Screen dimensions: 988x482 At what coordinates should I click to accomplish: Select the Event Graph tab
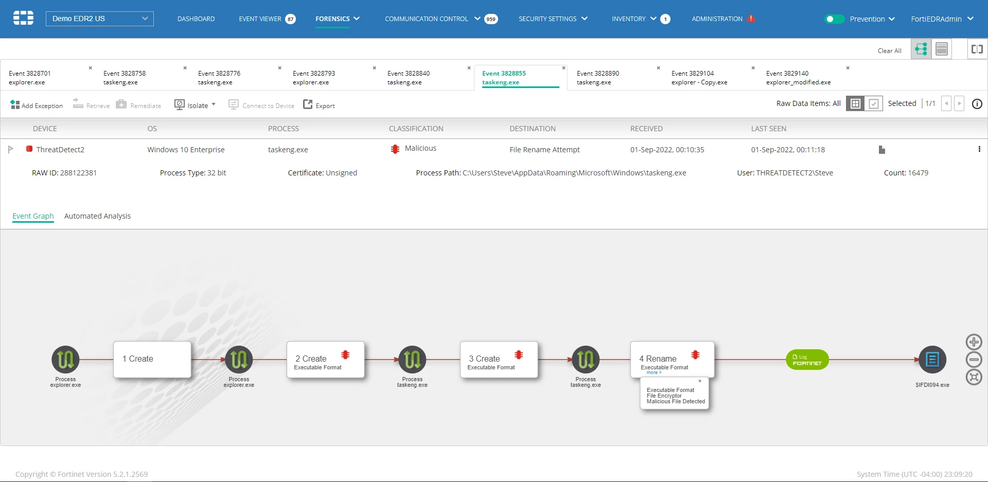[33, 216]
